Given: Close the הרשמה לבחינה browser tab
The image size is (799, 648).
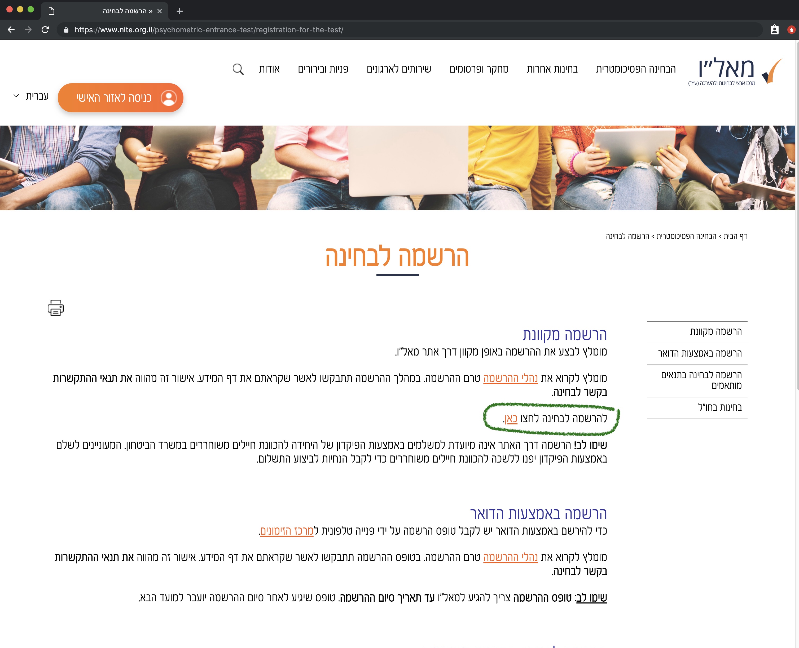Looking at the screenshot, I should click(160, 11).
